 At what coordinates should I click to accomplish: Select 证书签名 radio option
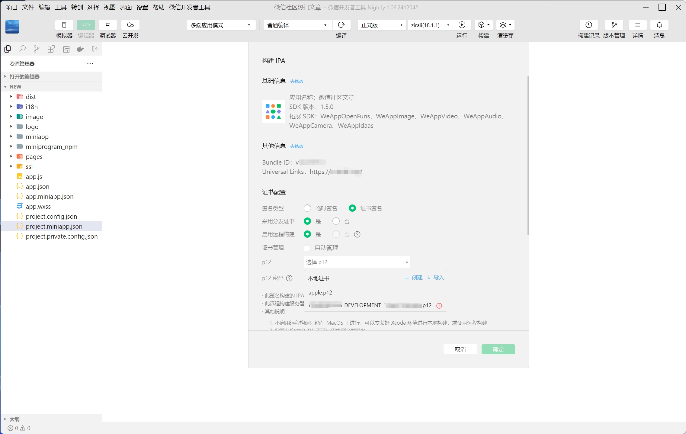click(352, 208)
